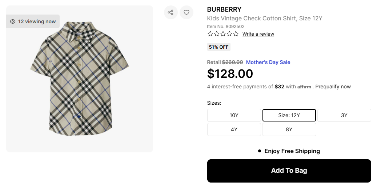Select the fifth rating star
The height and width of the screenshot is (188, 377).
(x=236, y=34)
